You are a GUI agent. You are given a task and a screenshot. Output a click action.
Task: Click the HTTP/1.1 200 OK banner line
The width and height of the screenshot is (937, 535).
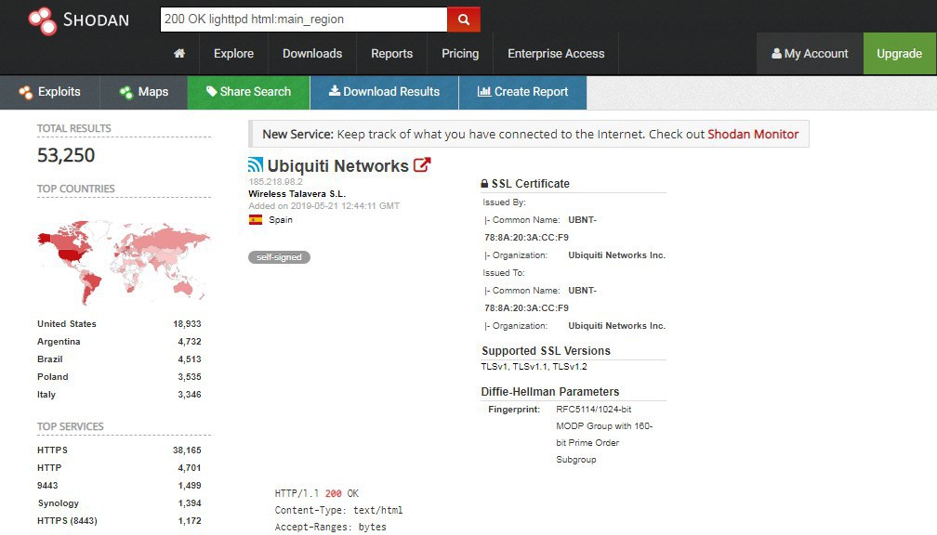coord(317,494)
